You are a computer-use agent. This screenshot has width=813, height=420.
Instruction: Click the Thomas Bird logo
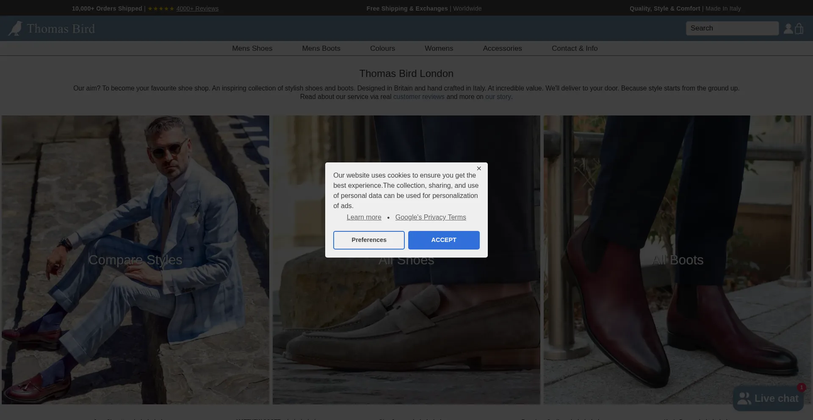[52, 28]
